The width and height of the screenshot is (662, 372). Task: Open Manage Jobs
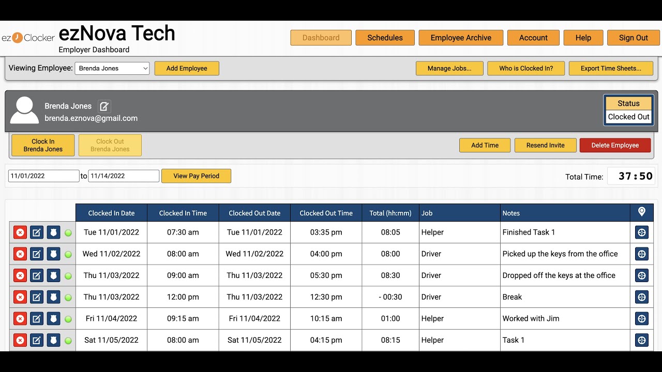[x=449, y=68]
